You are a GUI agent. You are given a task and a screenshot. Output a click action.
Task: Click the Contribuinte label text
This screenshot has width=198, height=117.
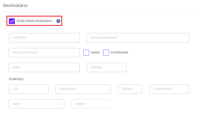120,52
